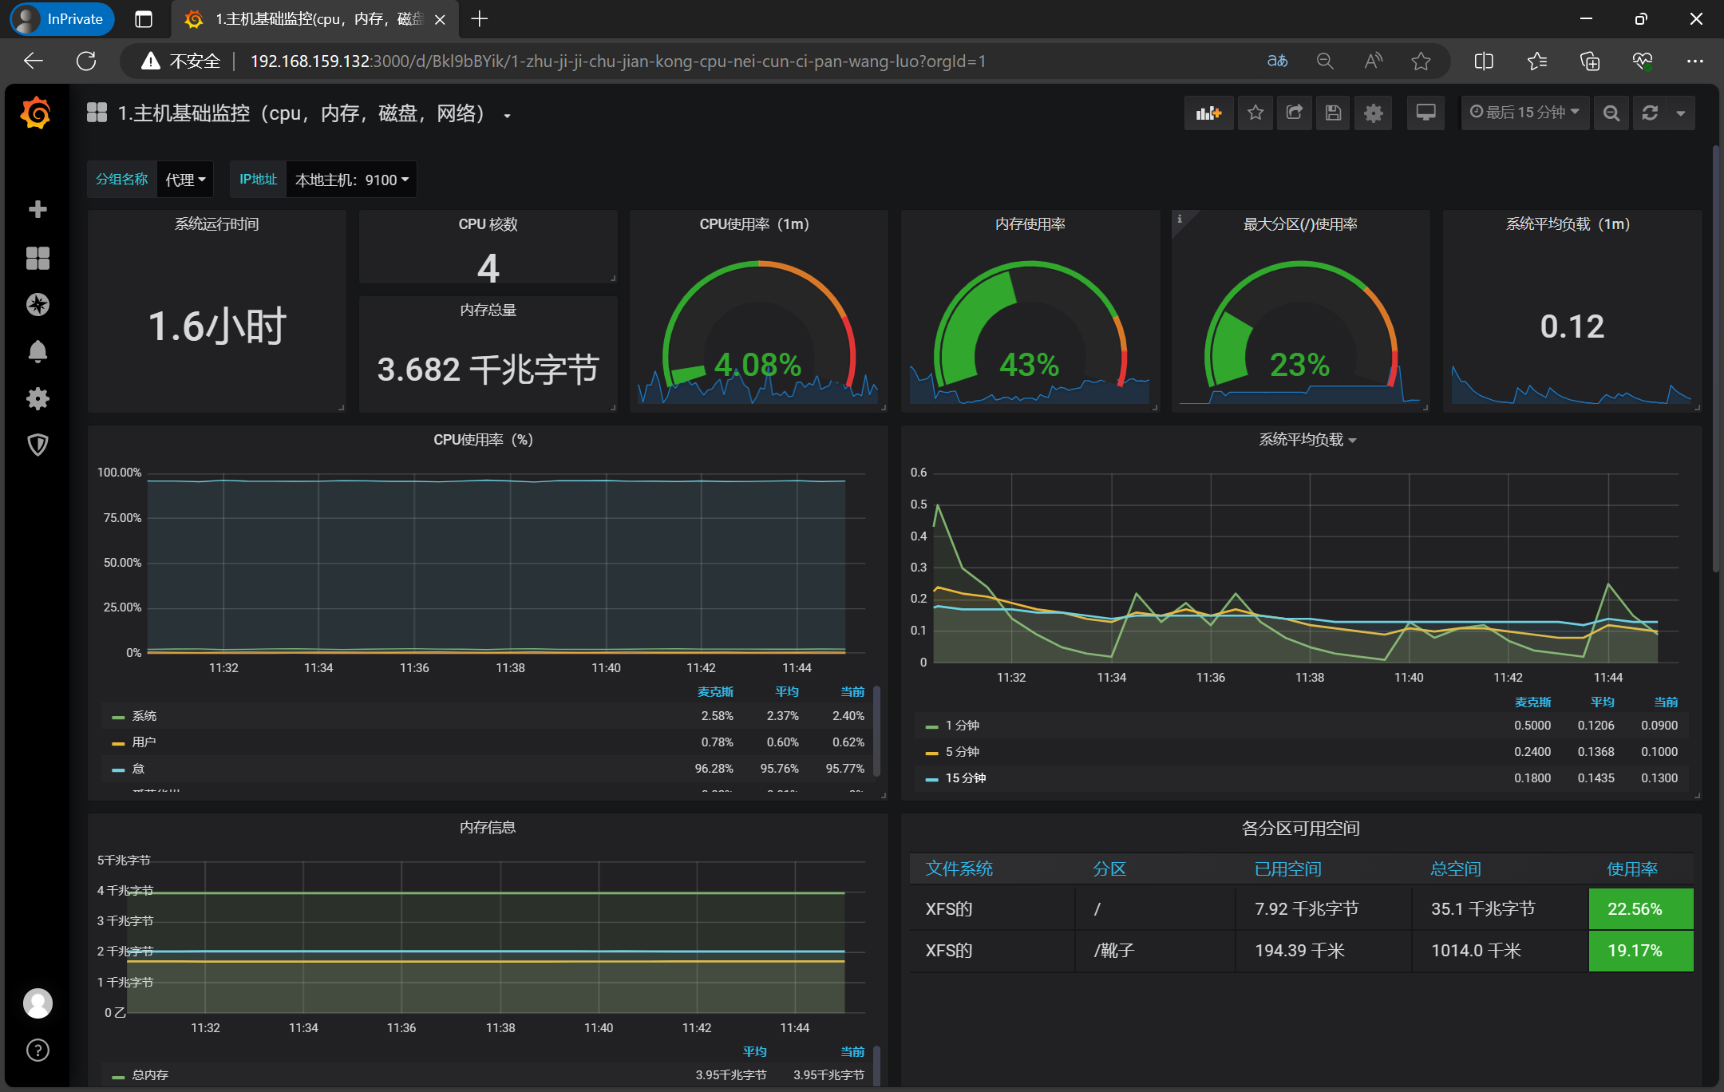Screen dimensions: 1724x1092
Task: Click the 系统 green legend color swatch
Action: click(x=118, y=717)
